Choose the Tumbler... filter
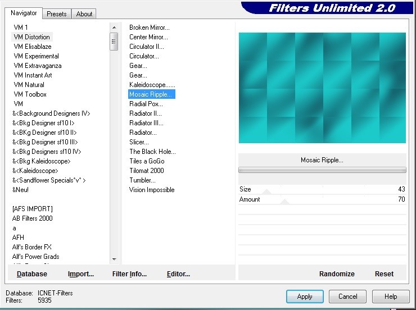Image resolution: width=416 pixels, height=310 pixels. pyautogui.click(x=142, y=180)
